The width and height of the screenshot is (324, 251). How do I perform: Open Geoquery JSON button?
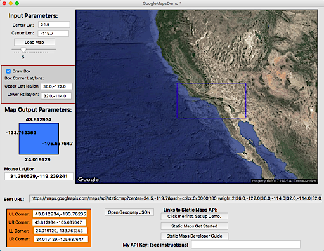(x=129, y=212)
